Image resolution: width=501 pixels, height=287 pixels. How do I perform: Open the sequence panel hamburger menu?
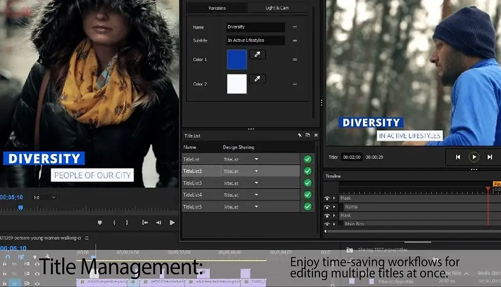pyautogui.click(x=87, y=238)
